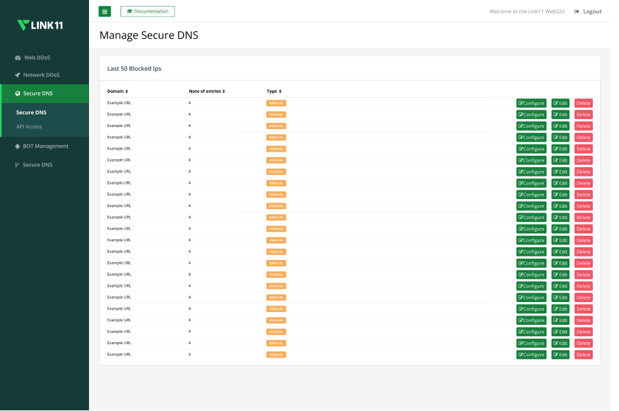
Task: Click the logout arrow icon
Action: [x=577, y=11]
